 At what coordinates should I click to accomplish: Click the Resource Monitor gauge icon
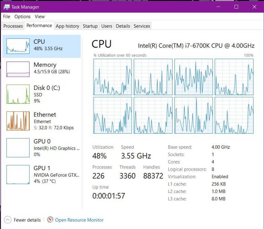50,220
